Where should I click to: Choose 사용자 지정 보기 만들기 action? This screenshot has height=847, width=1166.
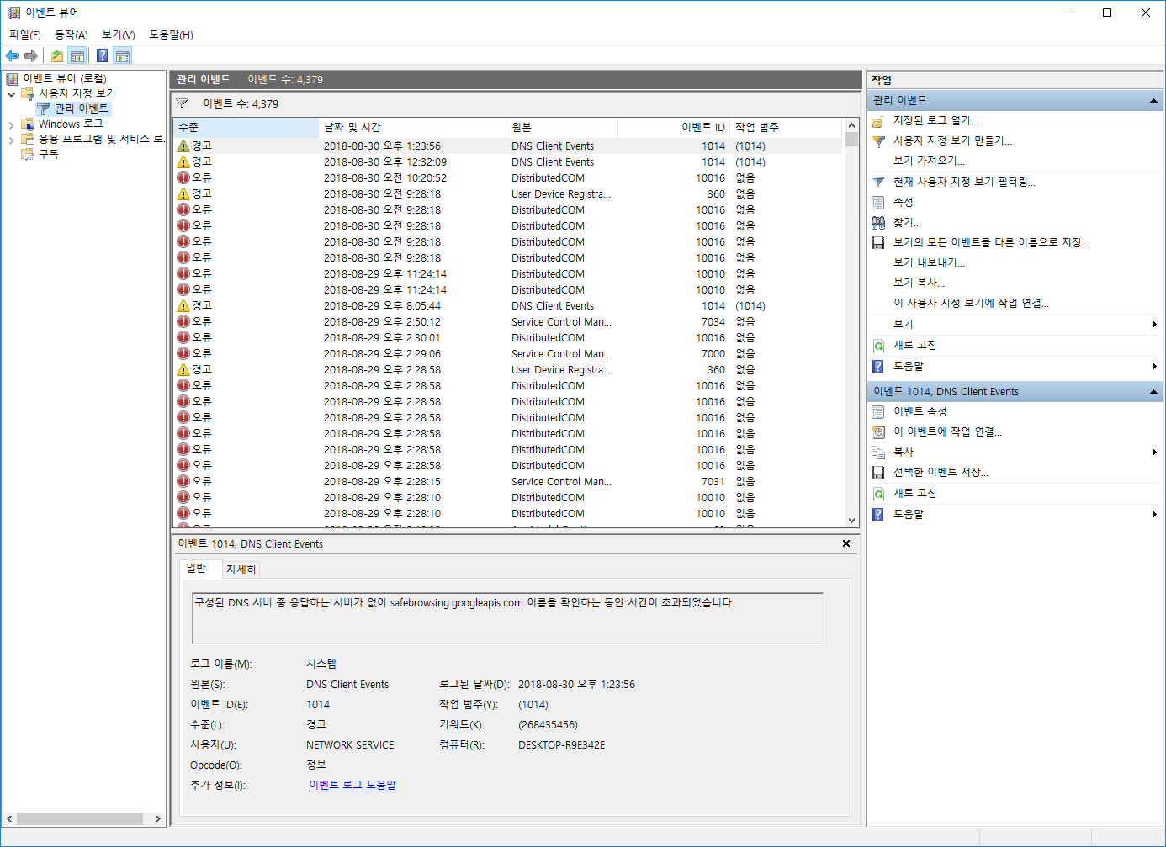952,140
